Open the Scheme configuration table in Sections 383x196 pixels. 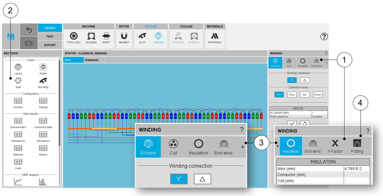point(18,103)
